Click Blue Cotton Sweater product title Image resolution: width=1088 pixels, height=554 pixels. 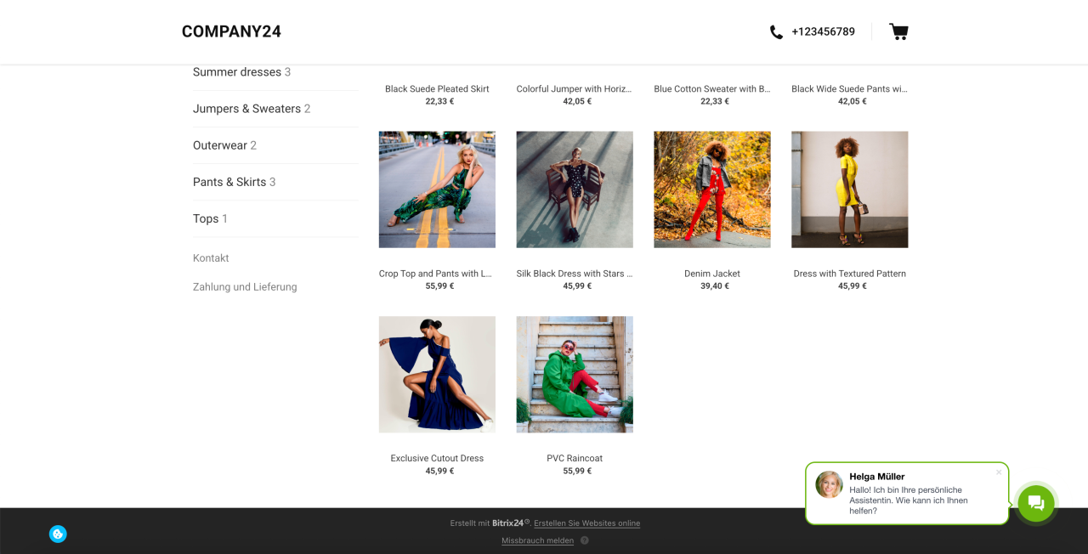pyautogui.click(x=712, y=89)
